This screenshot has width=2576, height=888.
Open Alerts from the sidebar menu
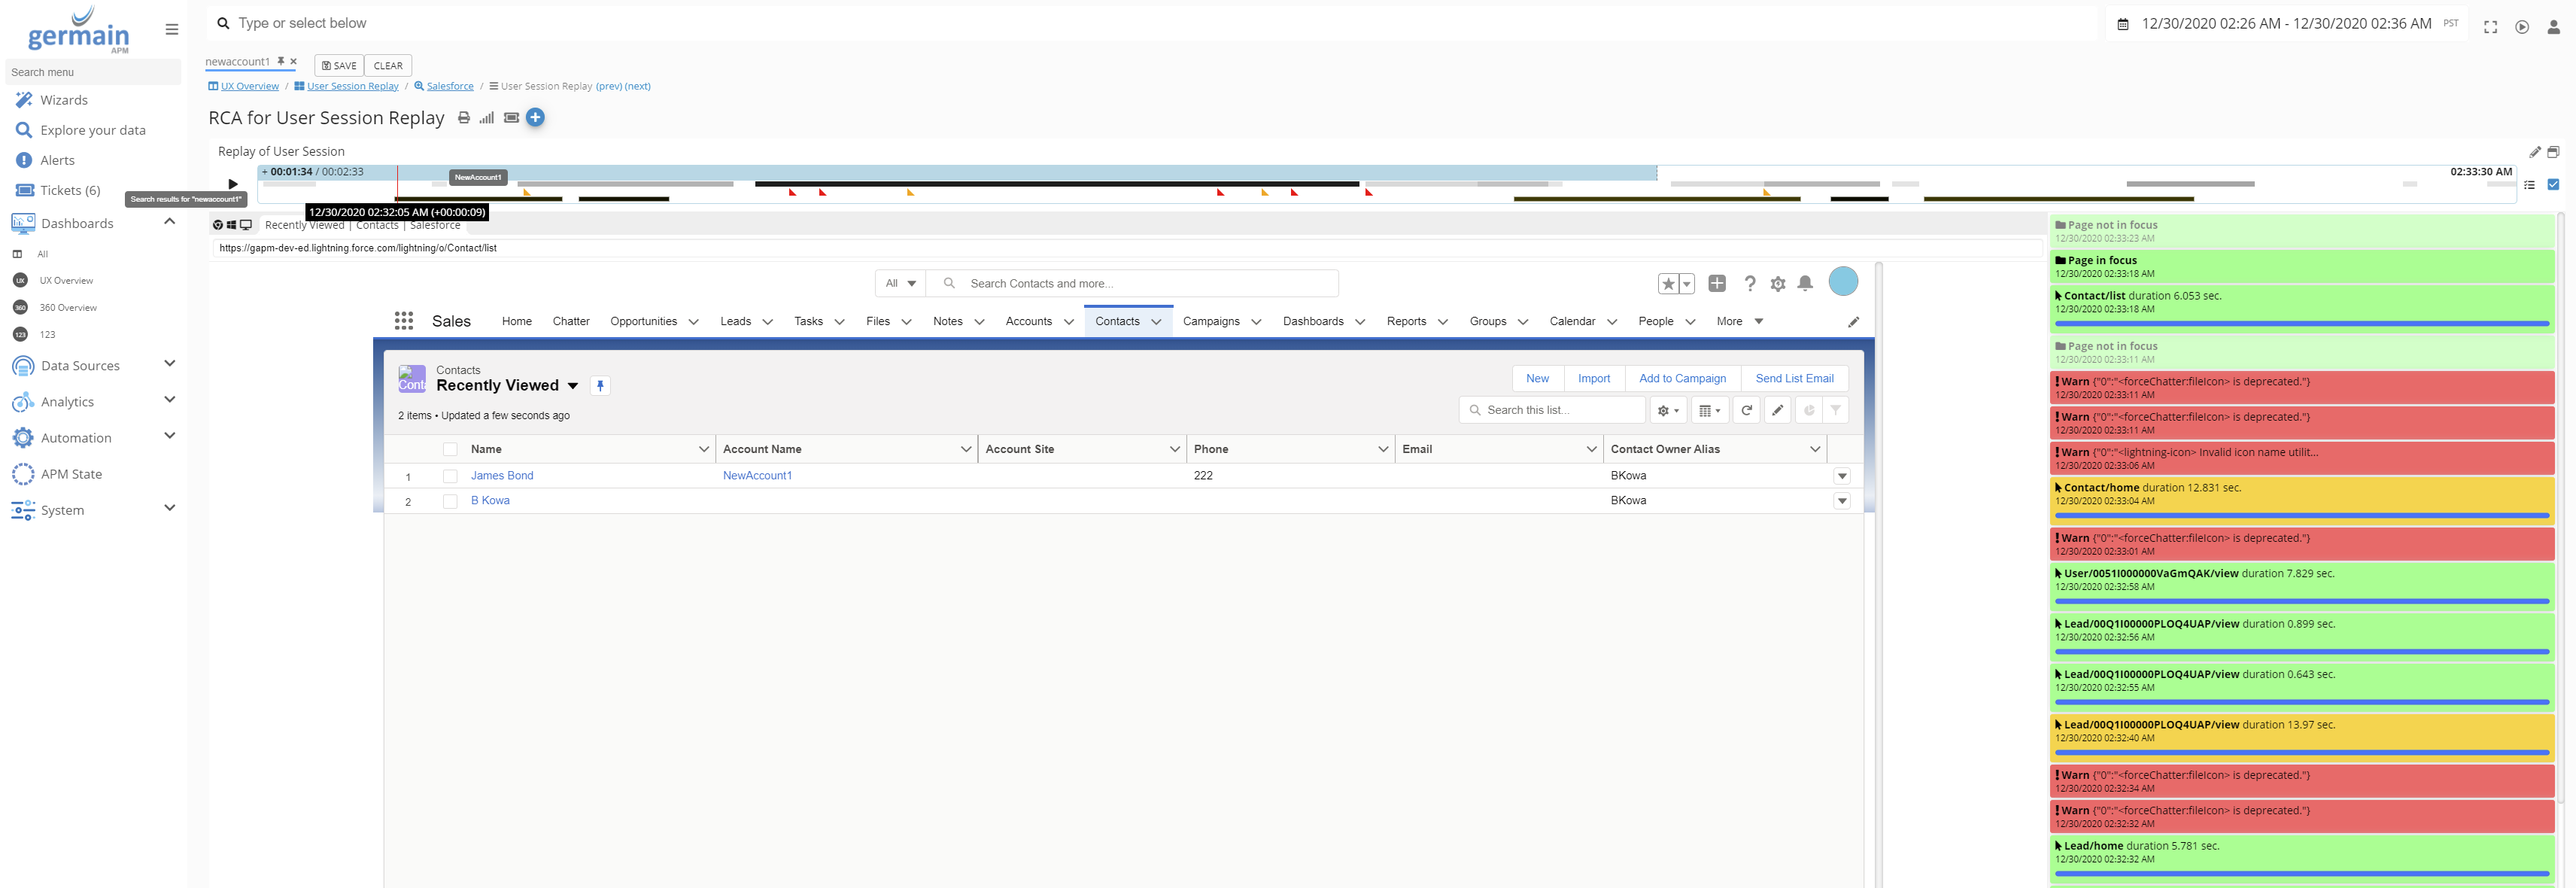(57, 160)
